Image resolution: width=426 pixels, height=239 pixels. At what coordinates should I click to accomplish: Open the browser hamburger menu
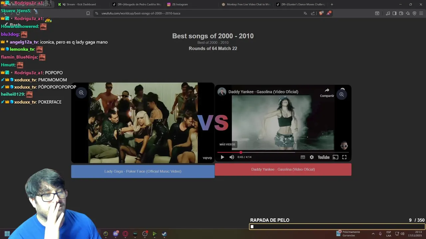pos(421,13)
